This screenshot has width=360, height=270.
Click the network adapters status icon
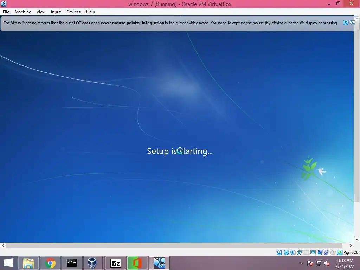coord(300,252)
